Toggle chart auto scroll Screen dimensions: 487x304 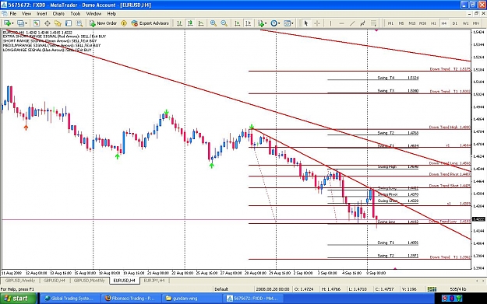click(x=238, y=23)
